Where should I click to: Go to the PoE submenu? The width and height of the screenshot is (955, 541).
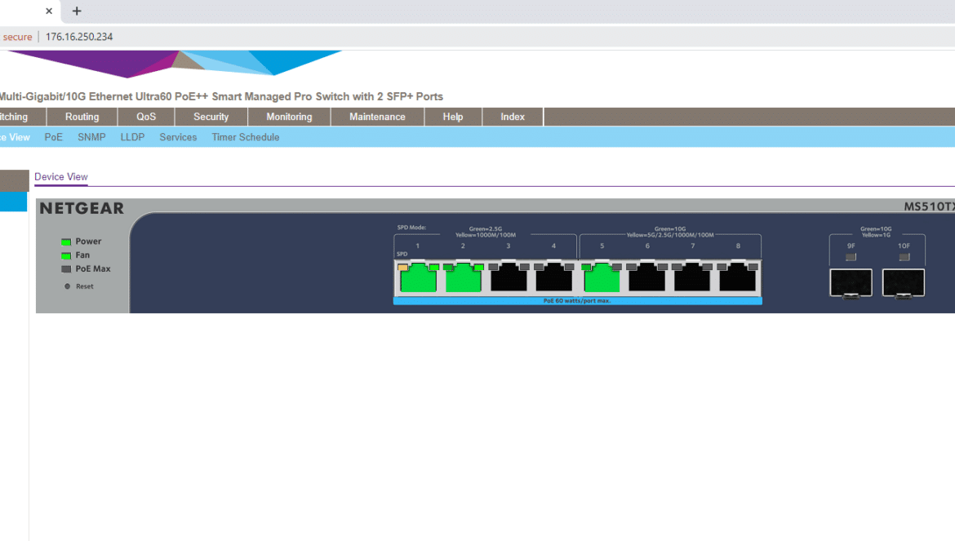pyautogui.click(x=54, y=138)
